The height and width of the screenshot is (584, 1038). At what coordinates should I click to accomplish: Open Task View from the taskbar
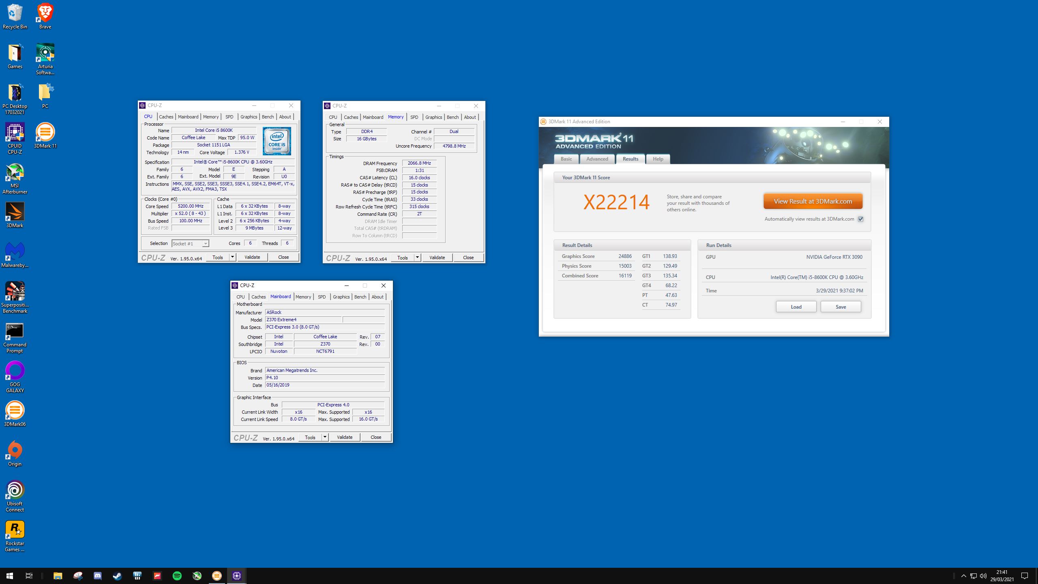click(29, 576)
